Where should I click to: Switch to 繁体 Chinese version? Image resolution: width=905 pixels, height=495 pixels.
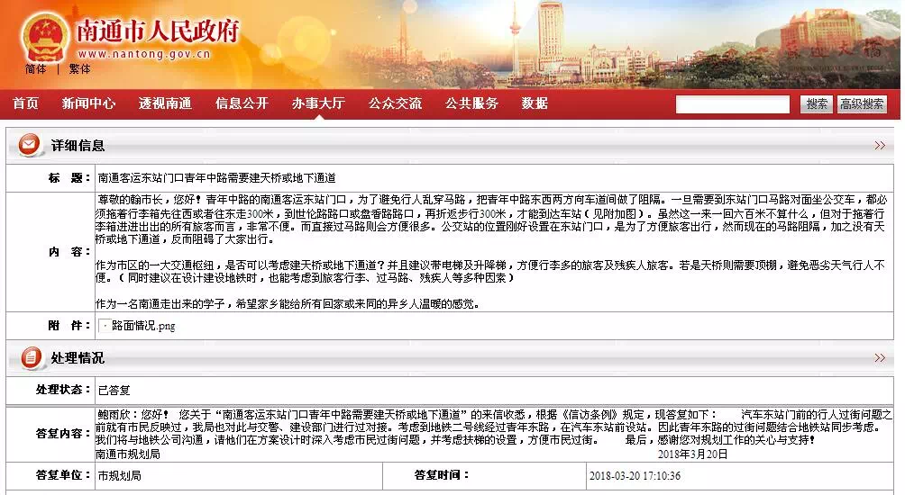click(79, 69)
